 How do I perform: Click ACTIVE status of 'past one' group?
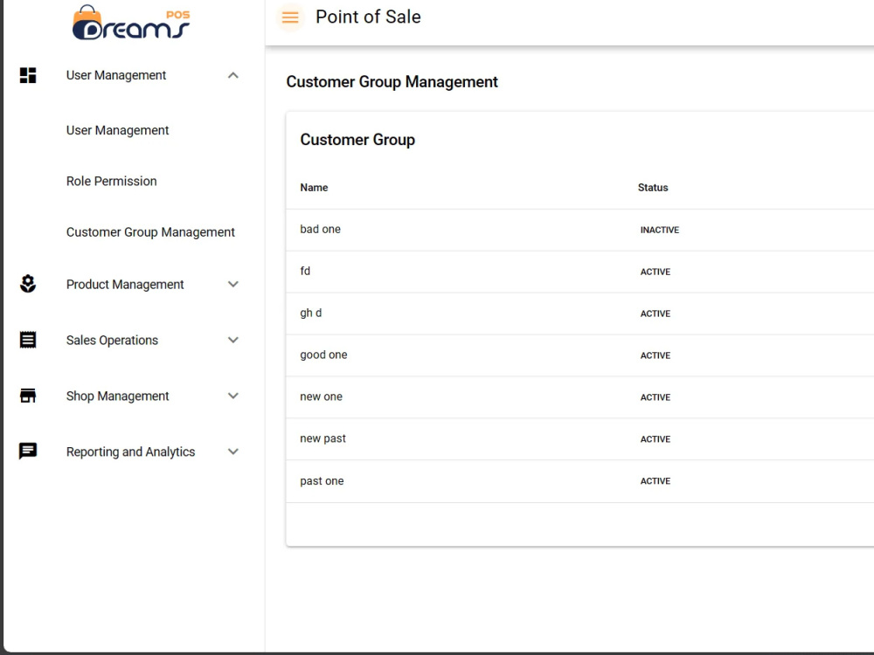click(x=655, y=481)
